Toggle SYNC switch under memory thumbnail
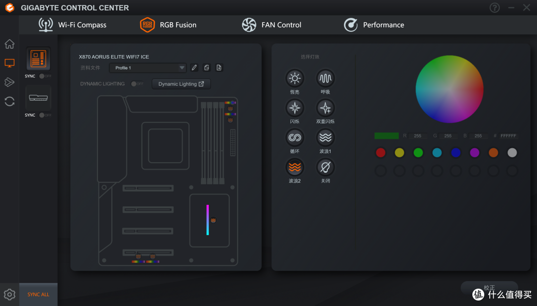 (x=45, y=115)
